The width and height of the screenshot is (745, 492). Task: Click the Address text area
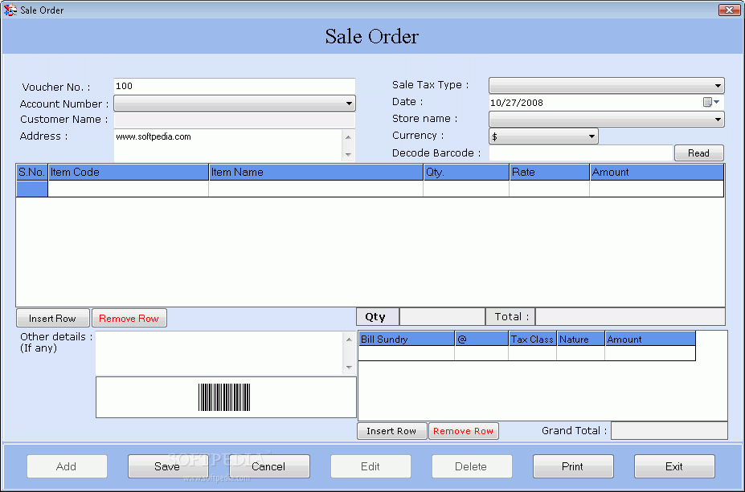point(228,145)
